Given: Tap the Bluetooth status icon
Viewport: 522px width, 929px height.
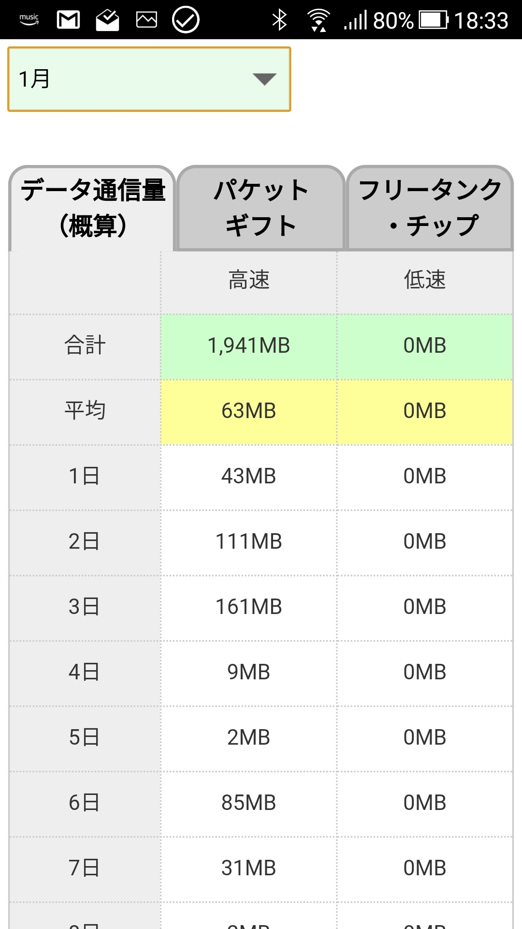Looking at the screenshot, I should pos(279,20).
